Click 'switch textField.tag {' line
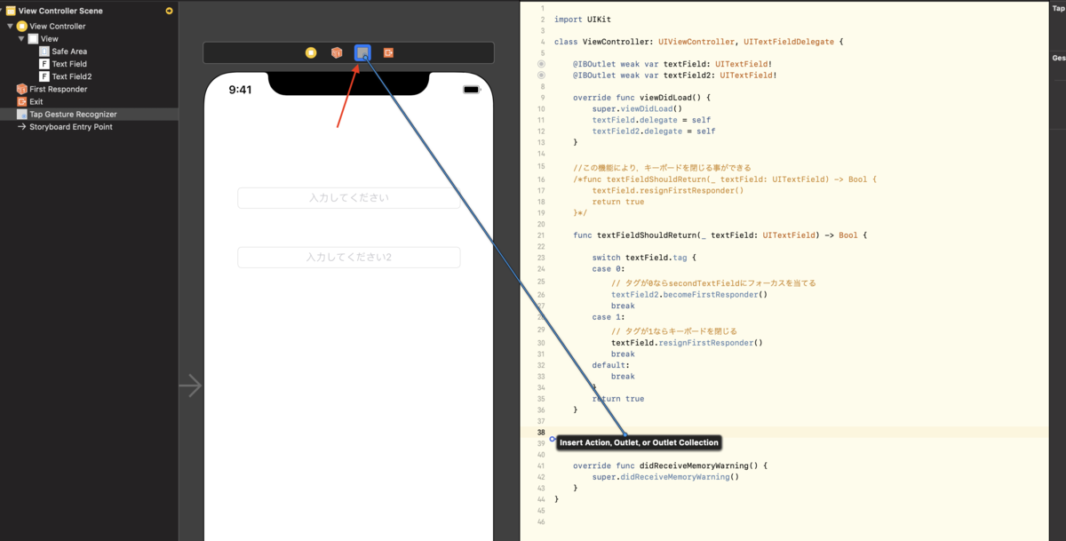The image size is (1066, 541). (646, 258)
